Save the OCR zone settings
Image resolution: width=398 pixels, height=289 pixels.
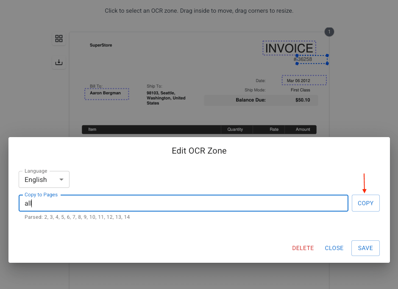click(x=365, y=248)
